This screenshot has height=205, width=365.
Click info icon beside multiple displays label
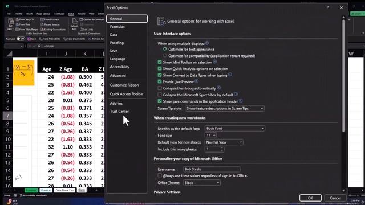(x=207, y=43)
